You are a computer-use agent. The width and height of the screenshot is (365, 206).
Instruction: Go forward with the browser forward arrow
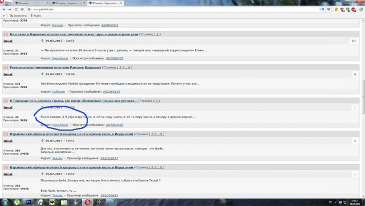pyautogui.click(x=10, y=10)
